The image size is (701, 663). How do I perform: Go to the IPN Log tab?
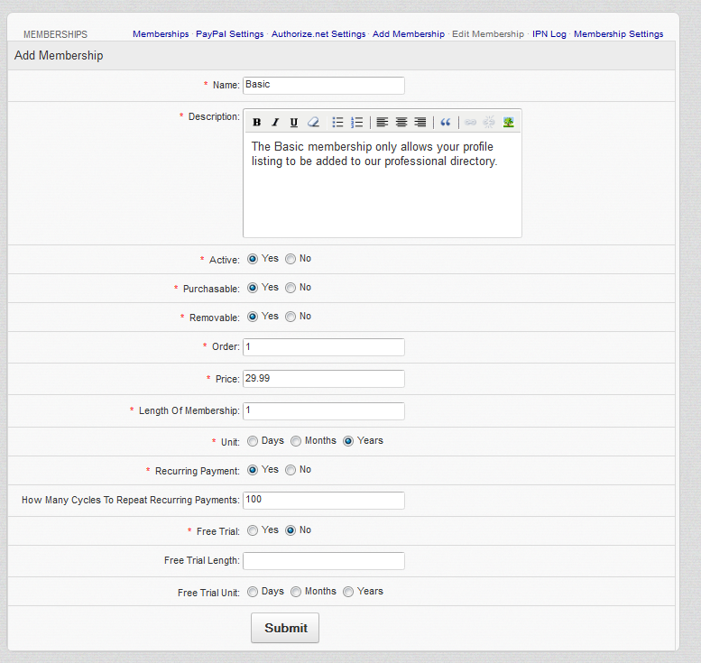[549, 34]
